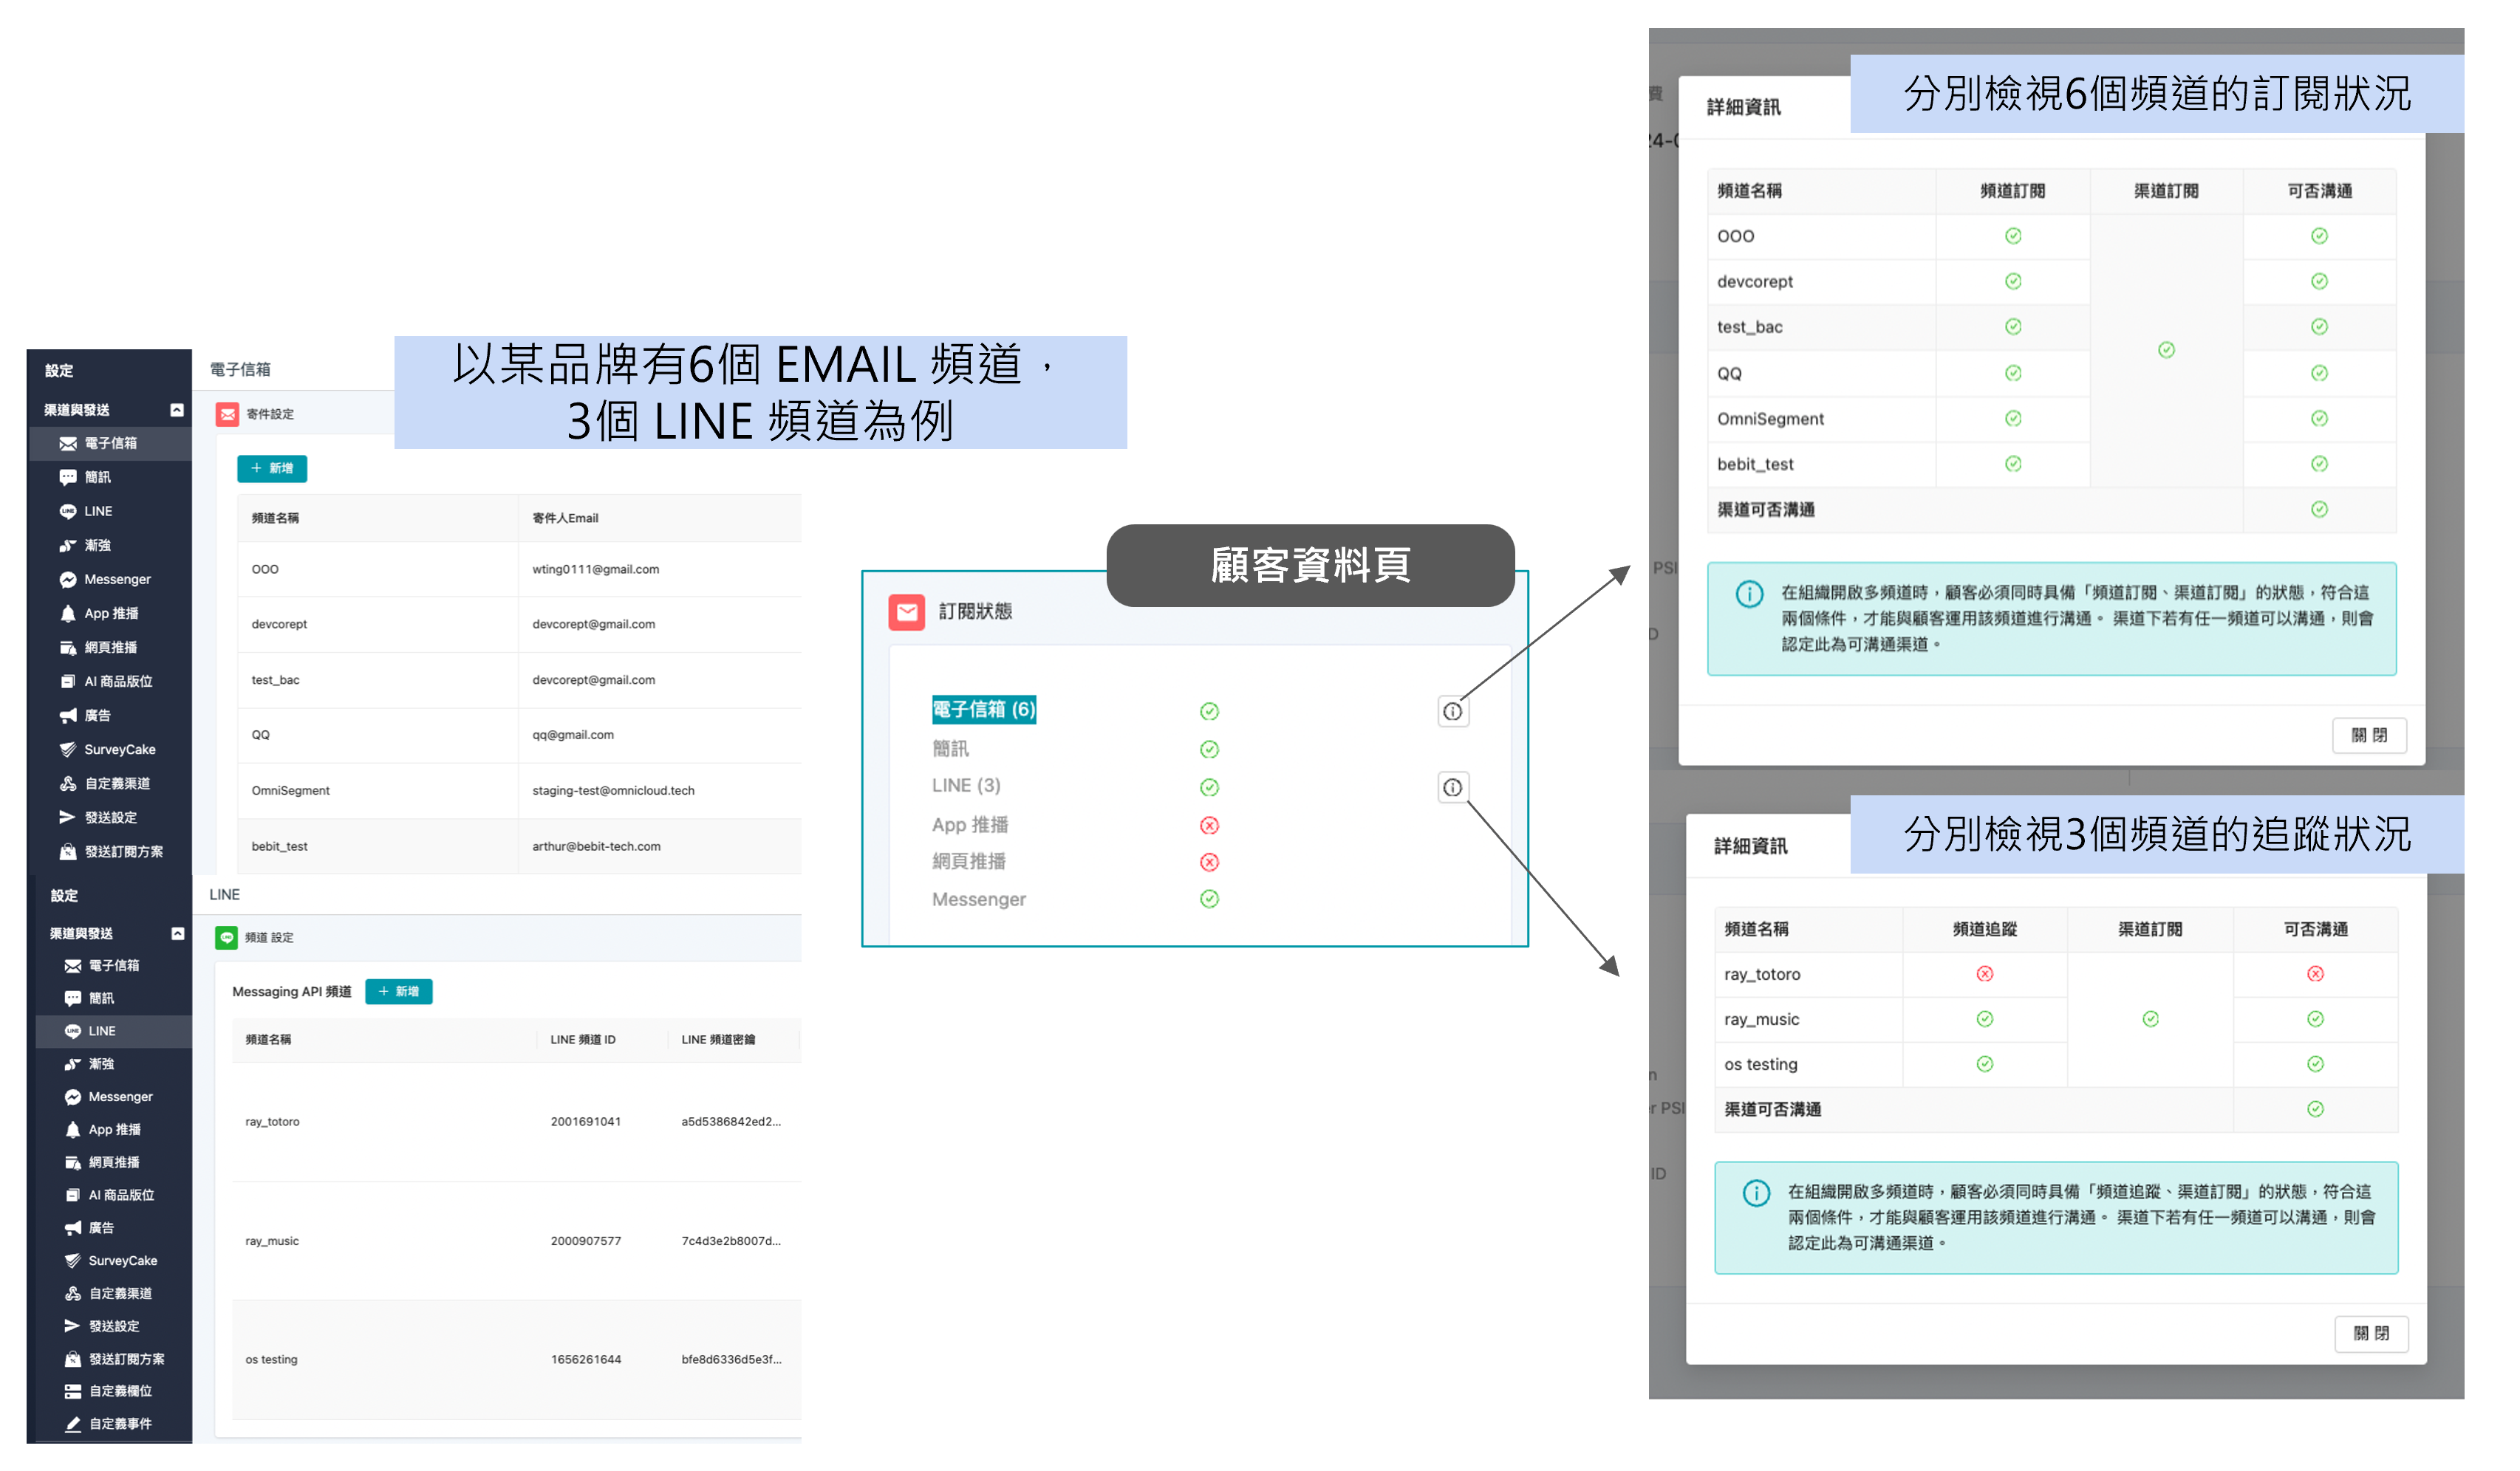2520x1471 pixels.
Task: Click the info icon beside LINE (3)
Action: point(1453,787)
